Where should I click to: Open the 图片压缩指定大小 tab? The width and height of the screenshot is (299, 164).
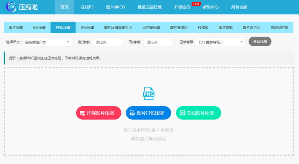pyautogui.click(x=118, y=28)
